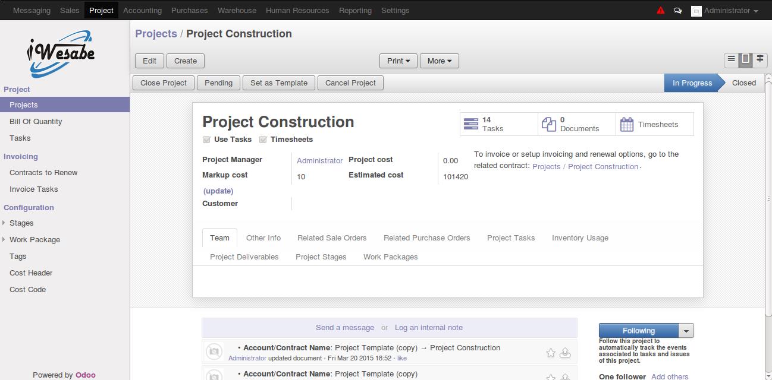Open the Timesheets calendar button
772x380 pixels.
[x=655, y=124]
